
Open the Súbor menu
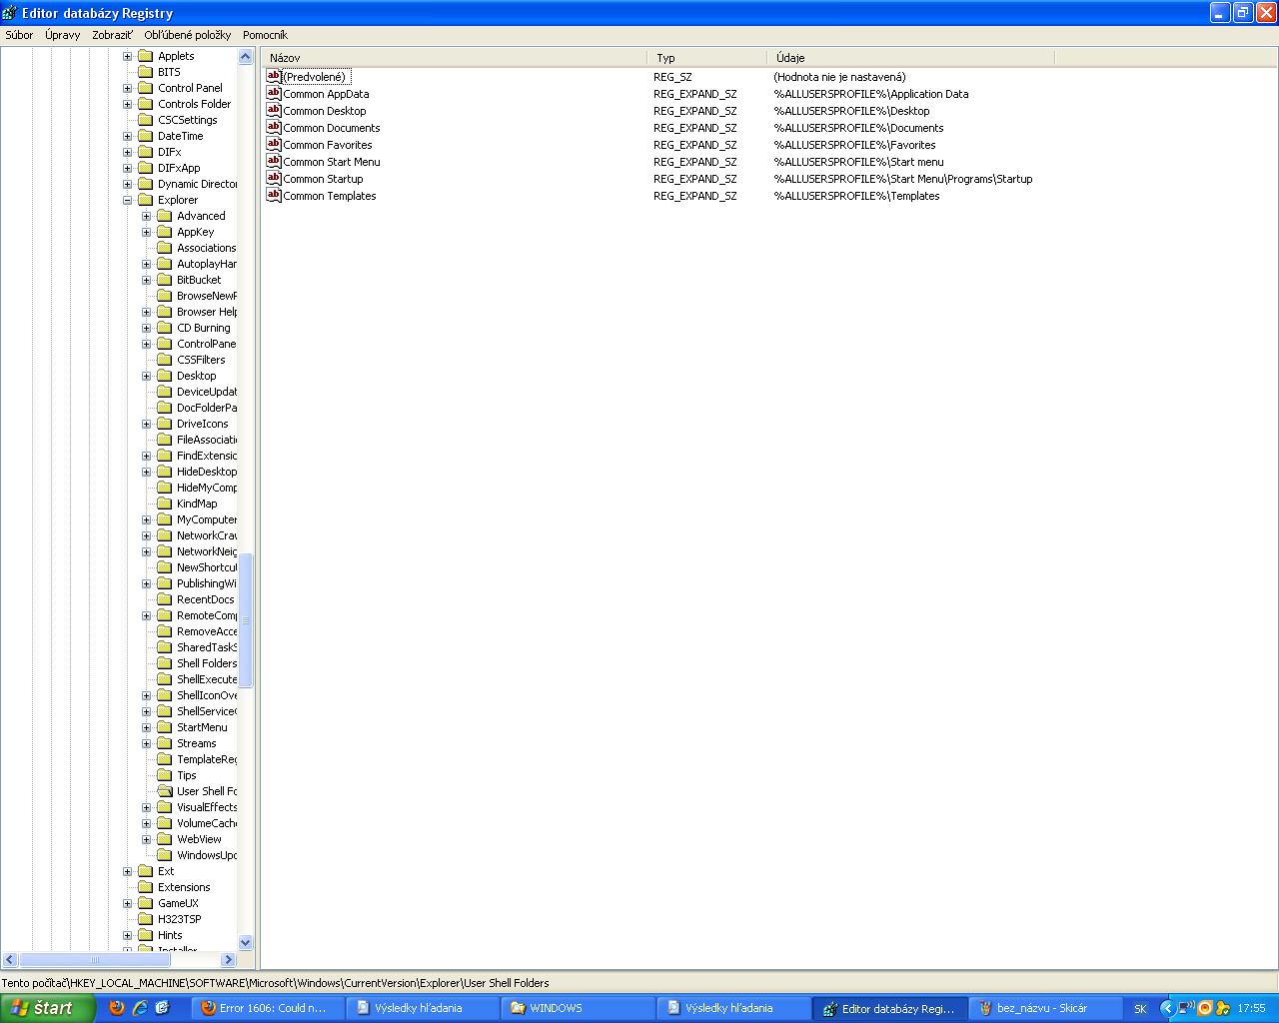click(19, 35)
